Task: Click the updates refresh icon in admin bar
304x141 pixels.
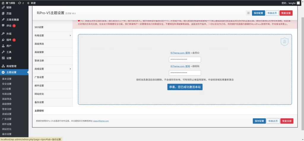Action: point(20,3)
